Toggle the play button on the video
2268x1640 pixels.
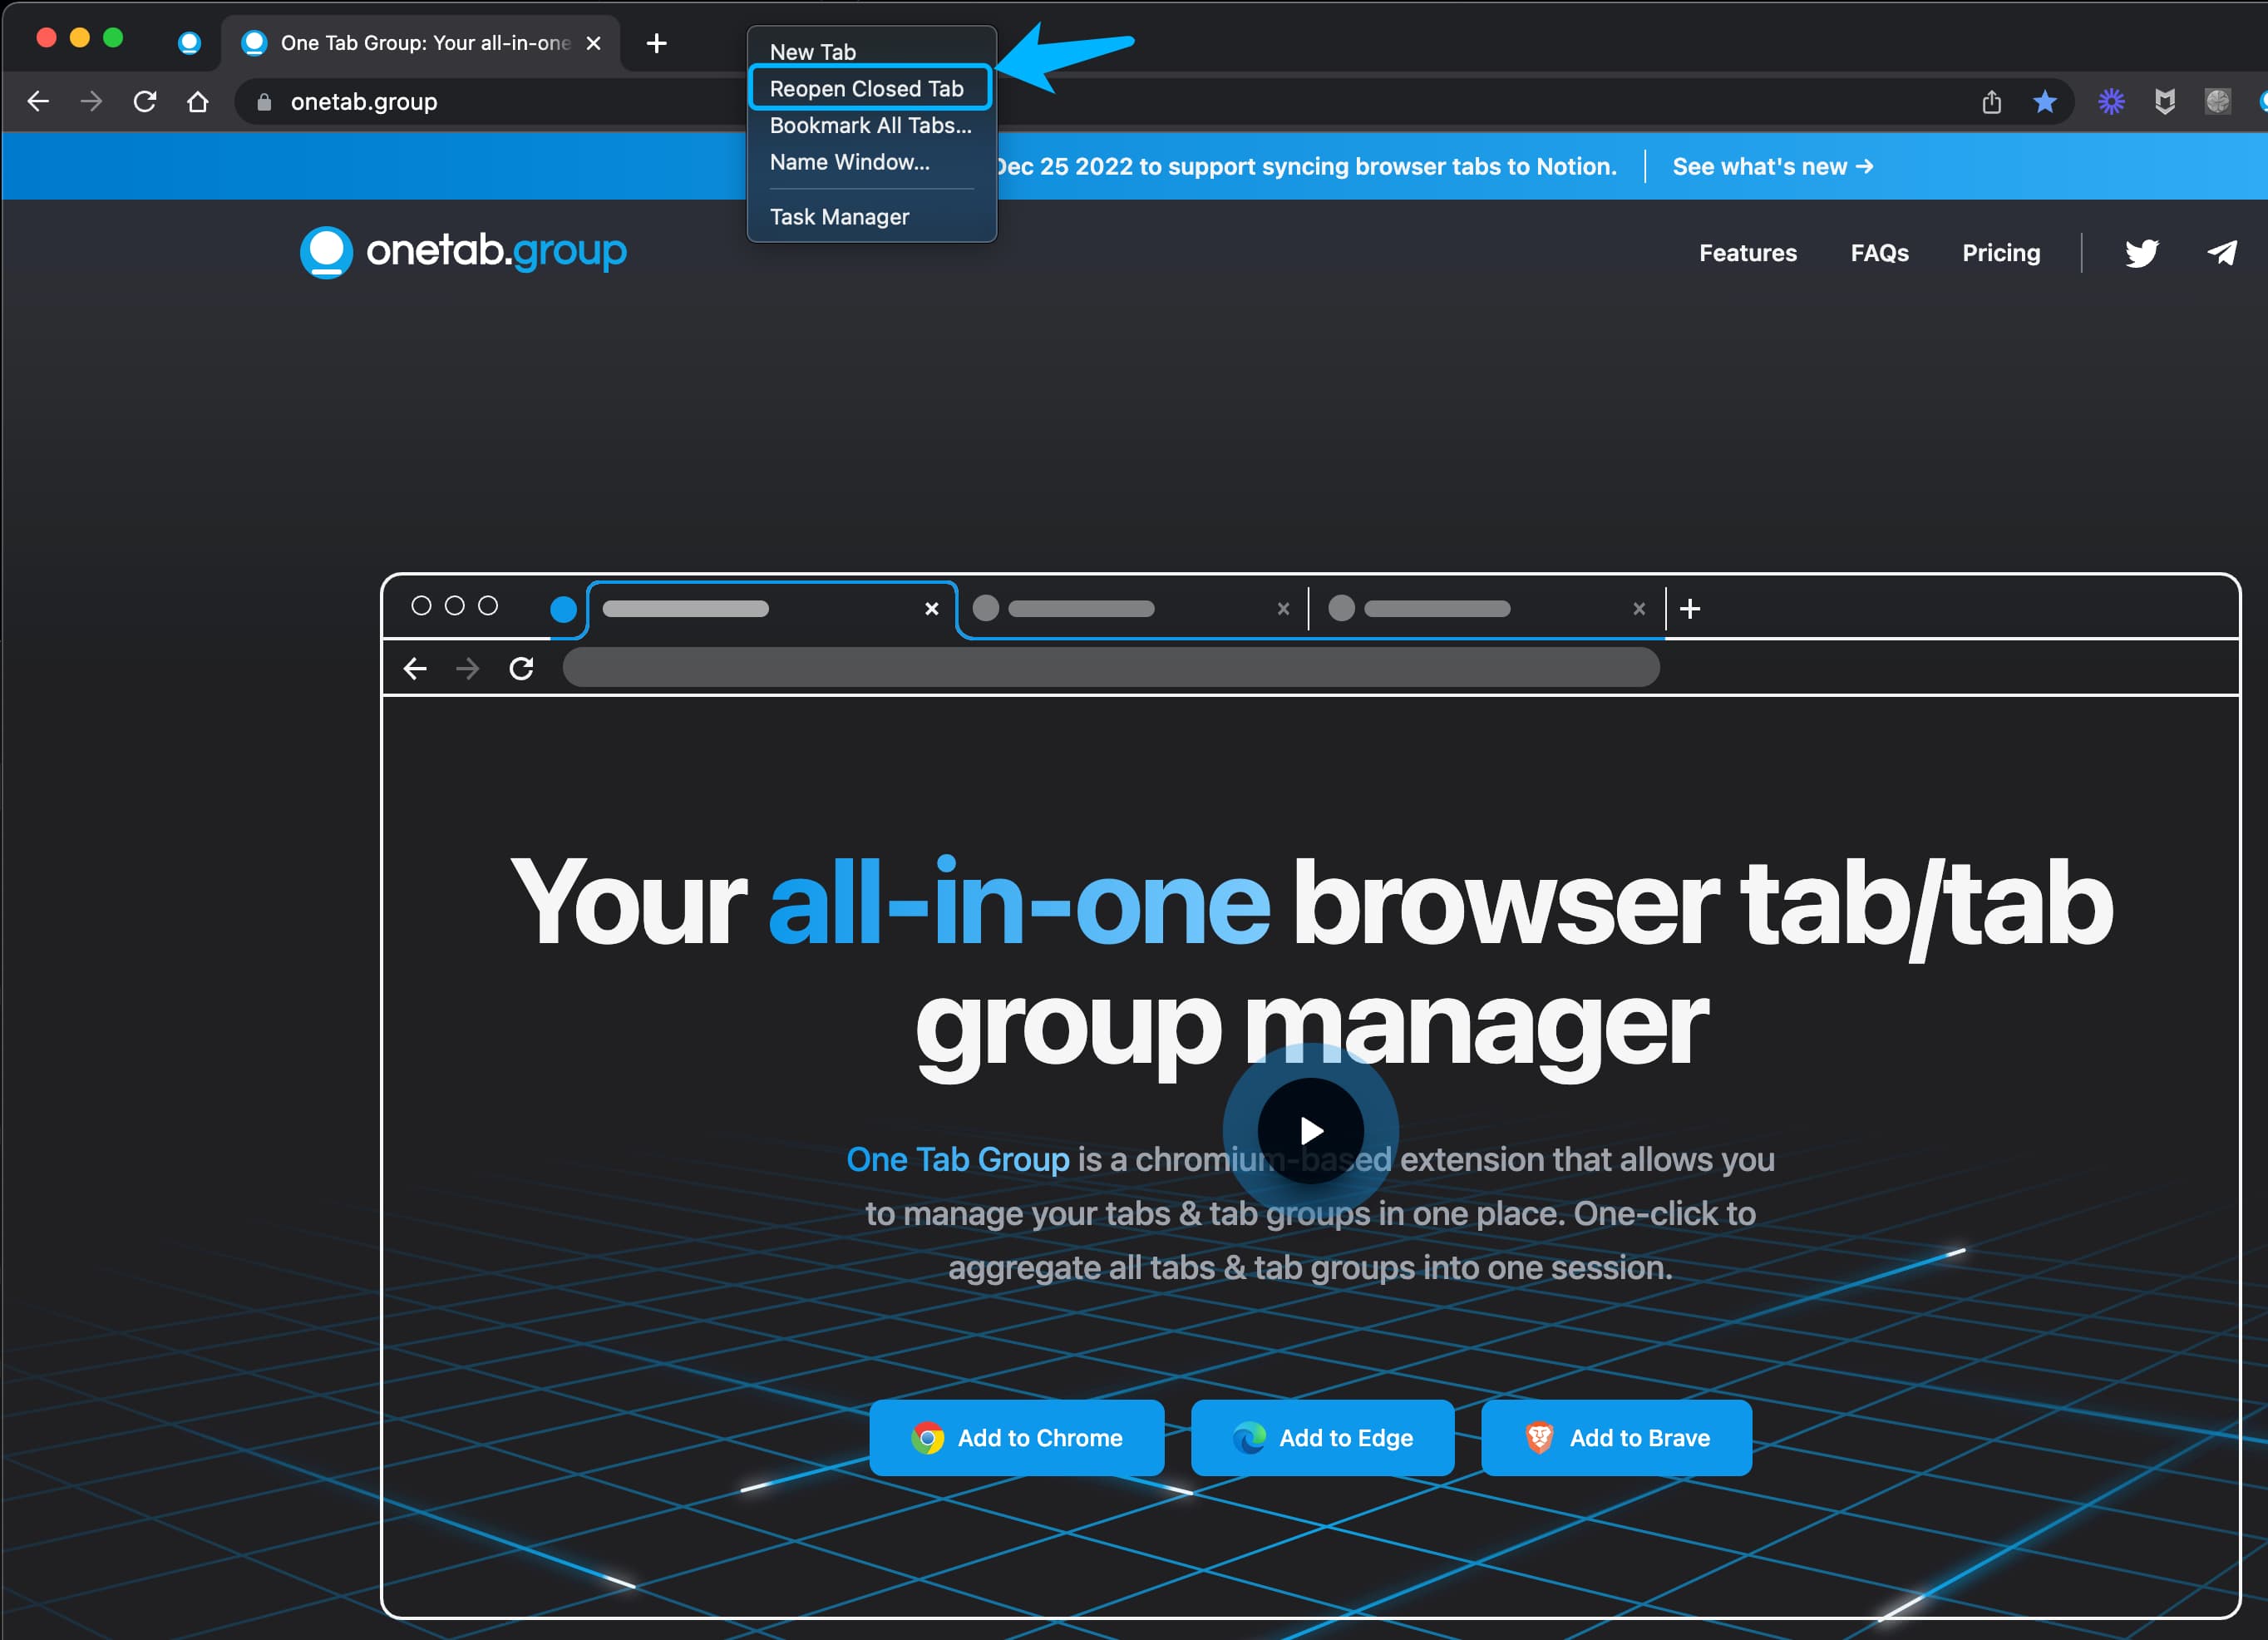coord(1310,1129)
